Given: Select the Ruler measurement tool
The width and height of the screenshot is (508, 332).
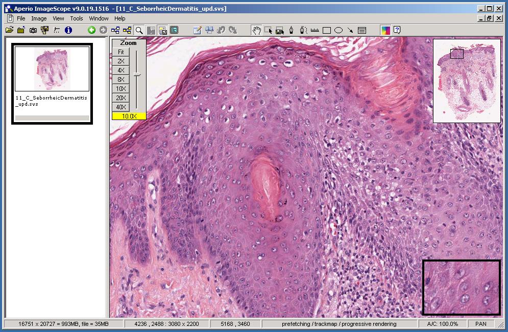Looking at the screenshot, I should [x=315, y=30].
